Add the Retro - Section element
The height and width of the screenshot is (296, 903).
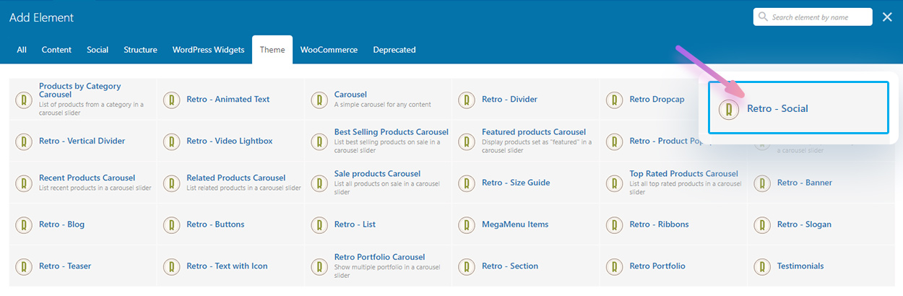click(526, 266)
